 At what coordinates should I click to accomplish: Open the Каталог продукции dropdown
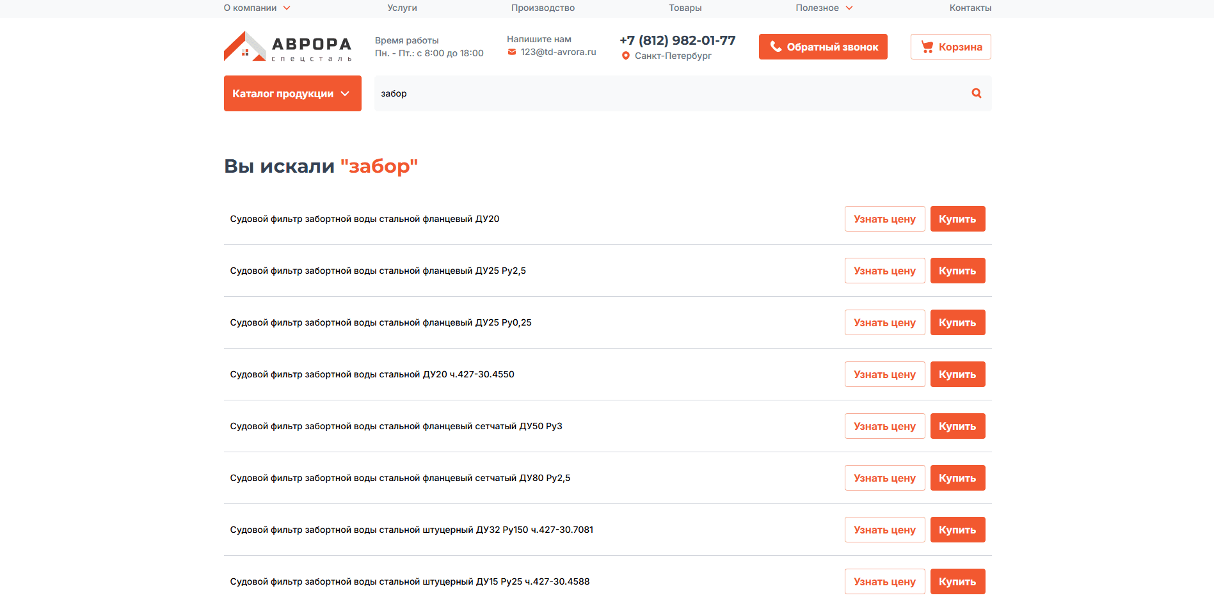[292, 93]
